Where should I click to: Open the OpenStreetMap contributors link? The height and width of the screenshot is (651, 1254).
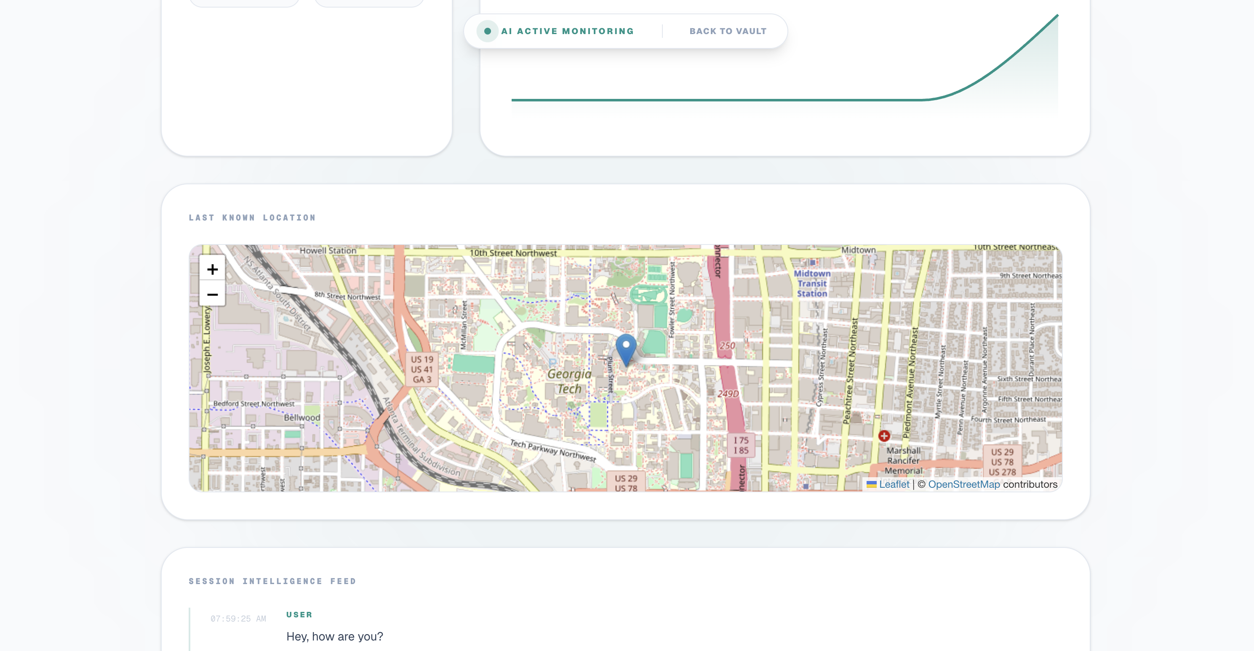[x=964, y=484]
